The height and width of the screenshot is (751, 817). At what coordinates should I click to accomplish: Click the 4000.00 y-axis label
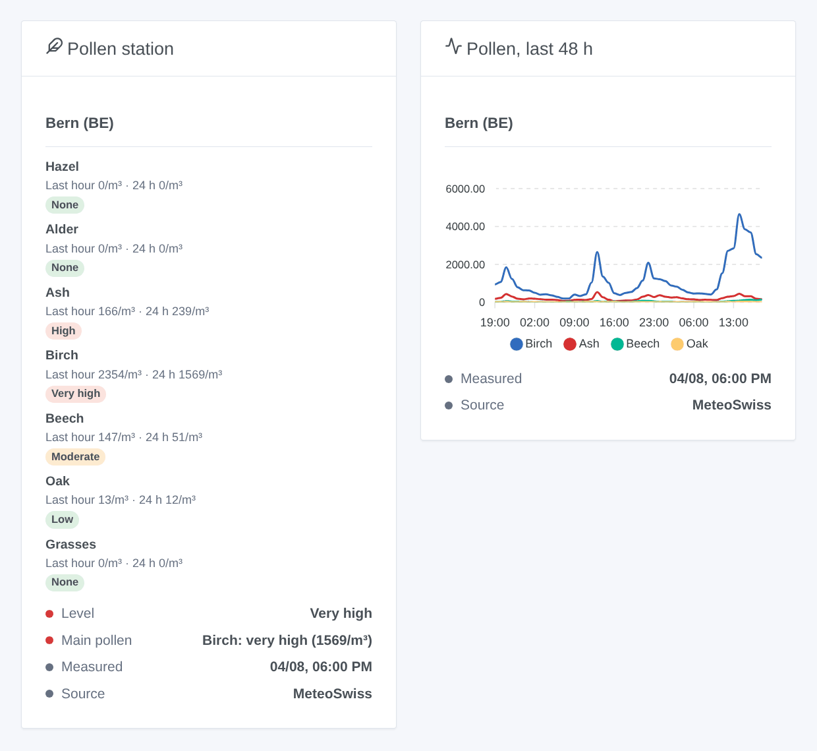click(465, 227)
